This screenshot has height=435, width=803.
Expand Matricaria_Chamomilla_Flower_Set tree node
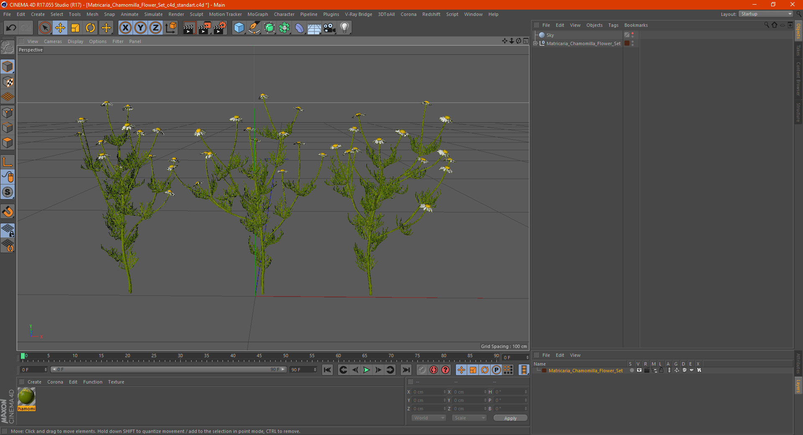tap(535, 43)
